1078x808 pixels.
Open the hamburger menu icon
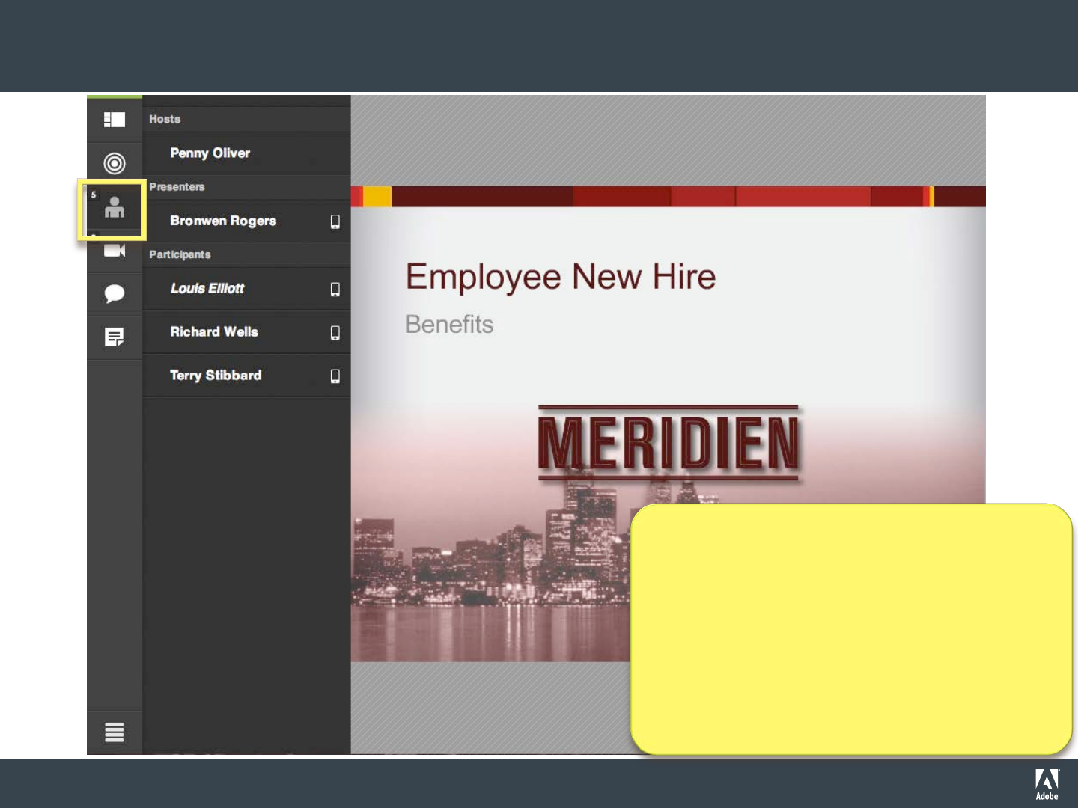(x=115, y=732)
